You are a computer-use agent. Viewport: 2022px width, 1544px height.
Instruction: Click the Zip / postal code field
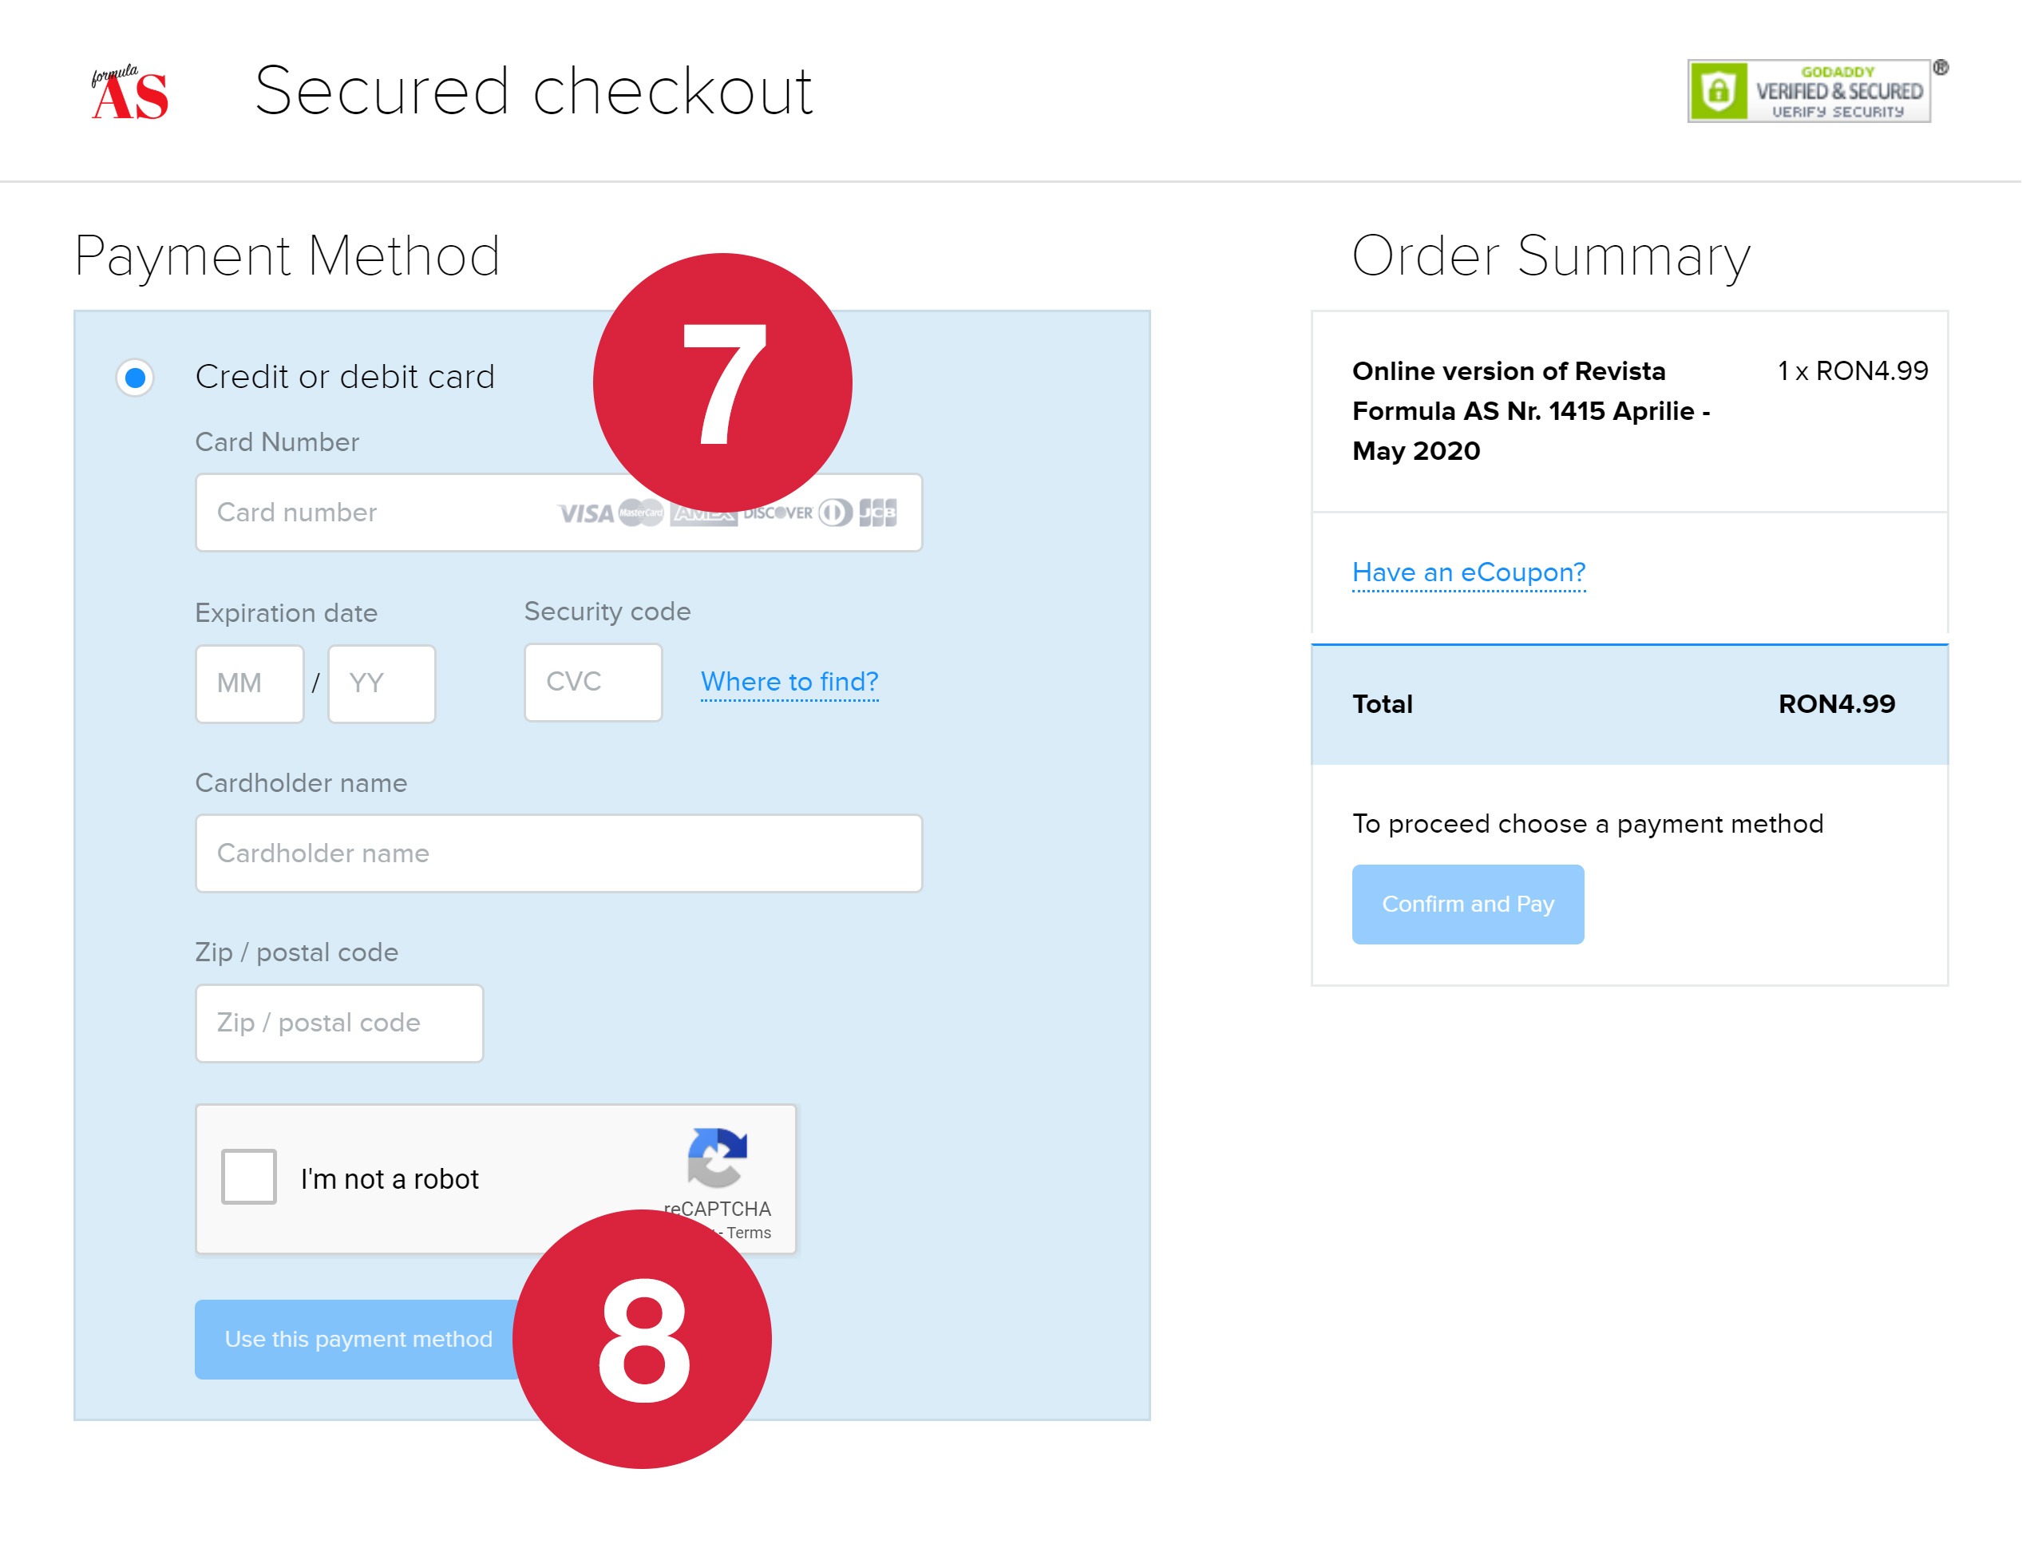[339, 1023]
